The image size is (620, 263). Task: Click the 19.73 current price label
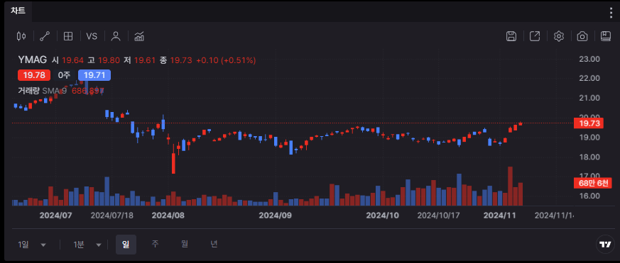click(x=589, y=123)
